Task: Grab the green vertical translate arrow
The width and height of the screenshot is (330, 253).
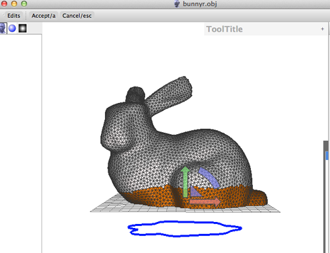Action: (185, 182)
